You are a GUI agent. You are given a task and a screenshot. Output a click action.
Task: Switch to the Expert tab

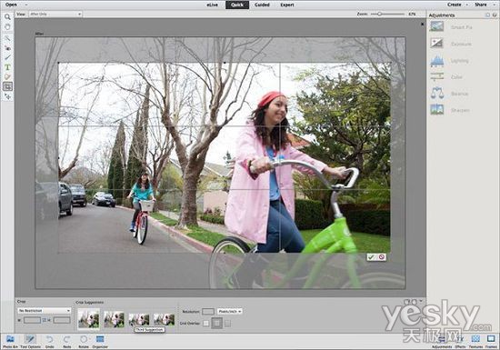pos(287,5)
